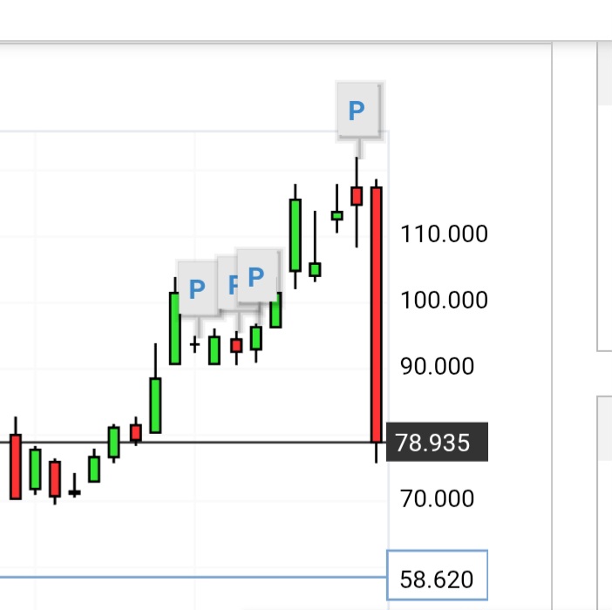Select the blue-outlined 58.620 price level label
This screenshot has height=610, width=612.
click(x=437, y=575)
